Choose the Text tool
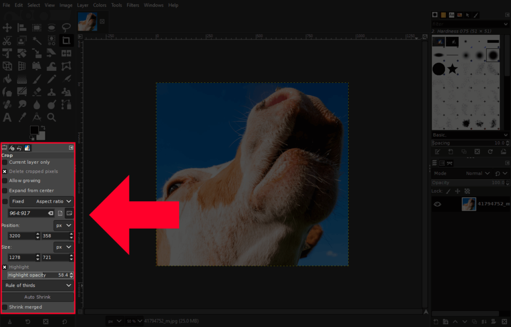Screen dimensions: 511x327 (7, 117)
